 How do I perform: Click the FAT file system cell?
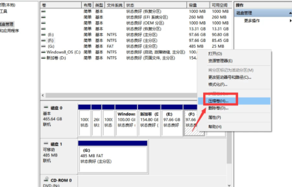tap(110, 46)
